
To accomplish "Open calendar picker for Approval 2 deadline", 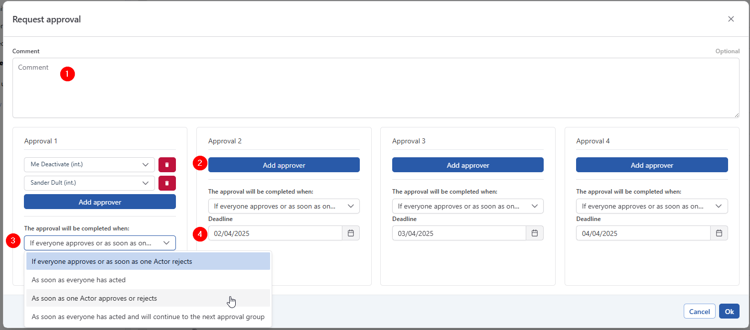I will pyautogui.click(x=351, y=233).
